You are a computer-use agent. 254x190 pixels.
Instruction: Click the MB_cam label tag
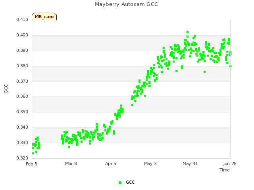44,17
